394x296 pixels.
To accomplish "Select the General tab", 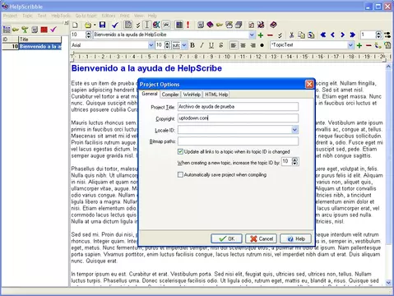I will [150, 94].
